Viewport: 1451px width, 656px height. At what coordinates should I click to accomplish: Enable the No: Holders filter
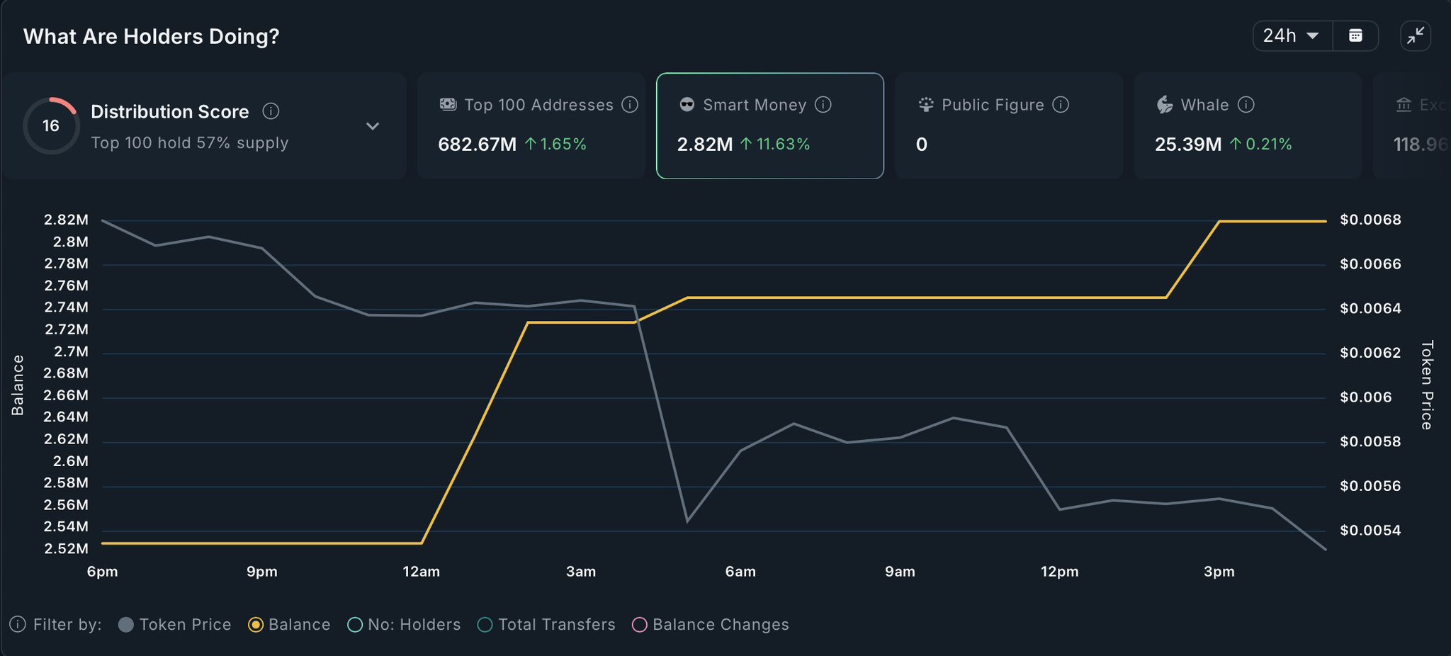tap(355, 624)
